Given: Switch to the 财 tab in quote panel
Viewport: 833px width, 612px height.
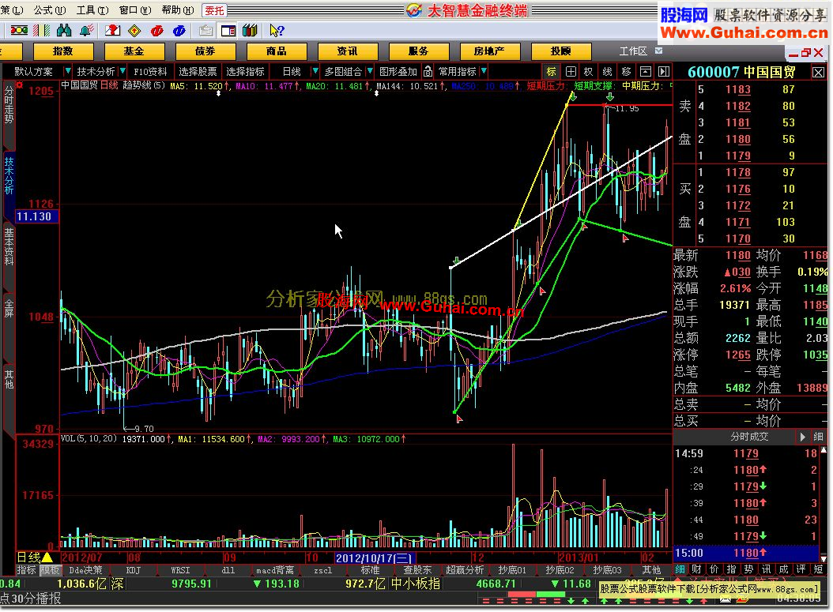Looking at the screenshot, I should click(696, 569).
